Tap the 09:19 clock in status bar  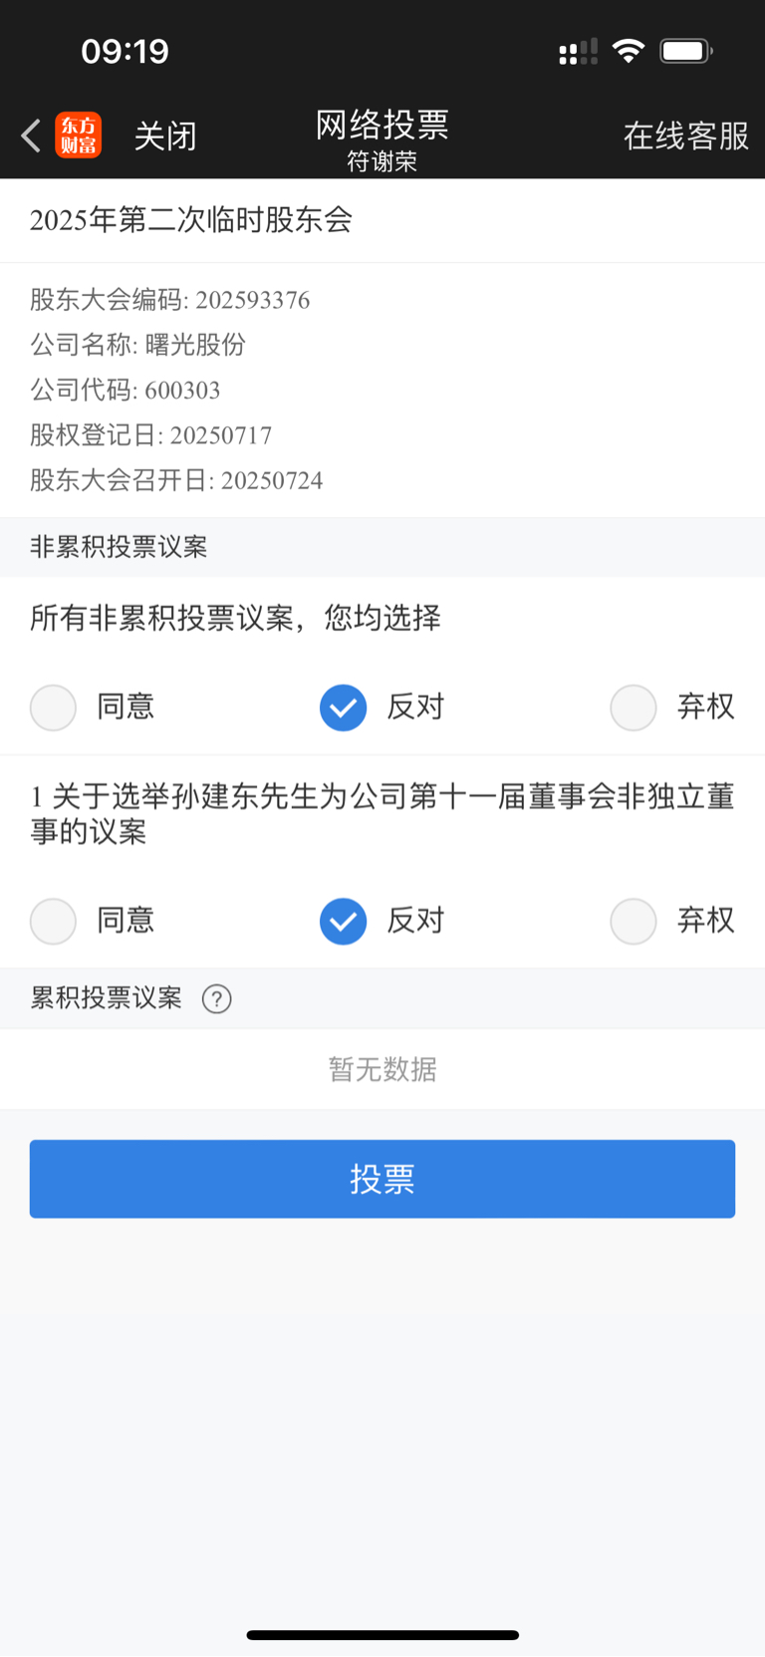click(x=126, y=51)
